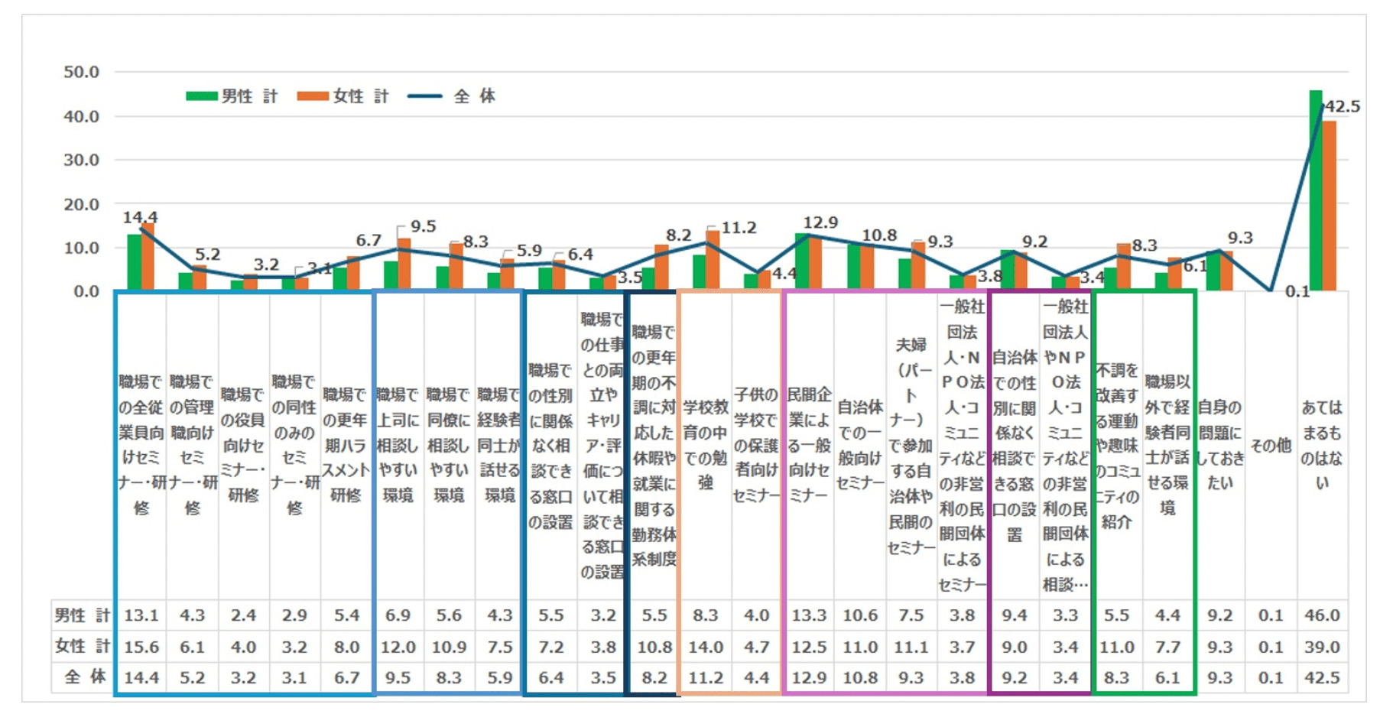The width and height of the screenshot is (1393, 714).
Task: Click the 学校教育の中での勉強 category label
Action: pyautogui.click(x=705, y=445)
